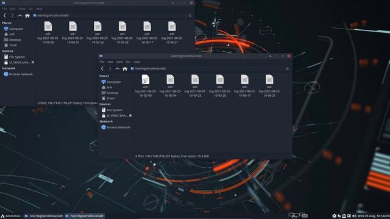The width and height of the screenshot is (390, 219).
Task: Switch to second /var/log/arcolinux/adt taskbar entry
Action: [x=84, y=216]
